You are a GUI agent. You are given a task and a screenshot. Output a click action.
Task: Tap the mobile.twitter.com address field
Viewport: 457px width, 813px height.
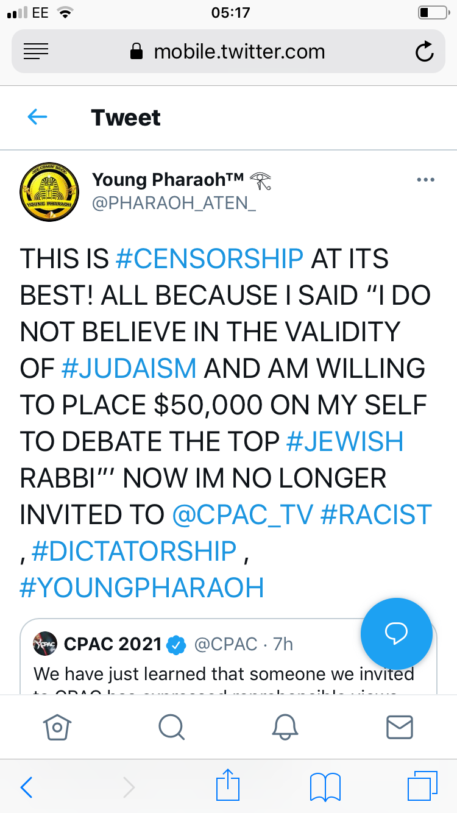228,52
